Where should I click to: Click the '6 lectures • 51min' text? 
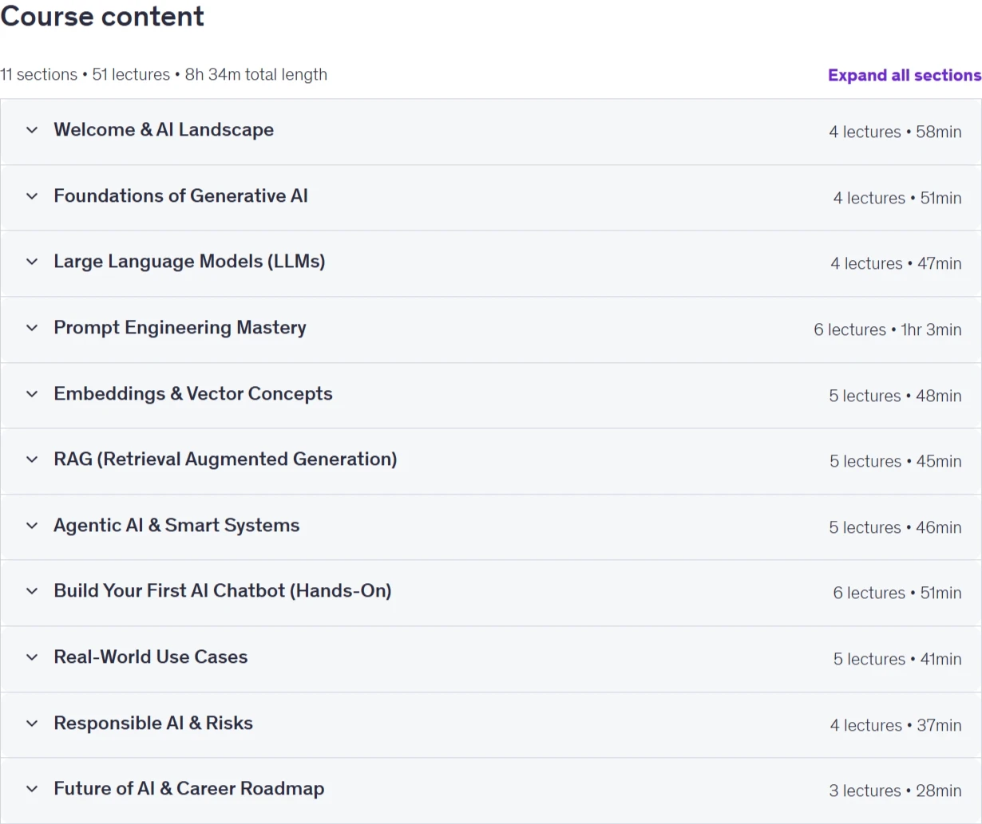(x=897, y=593)
